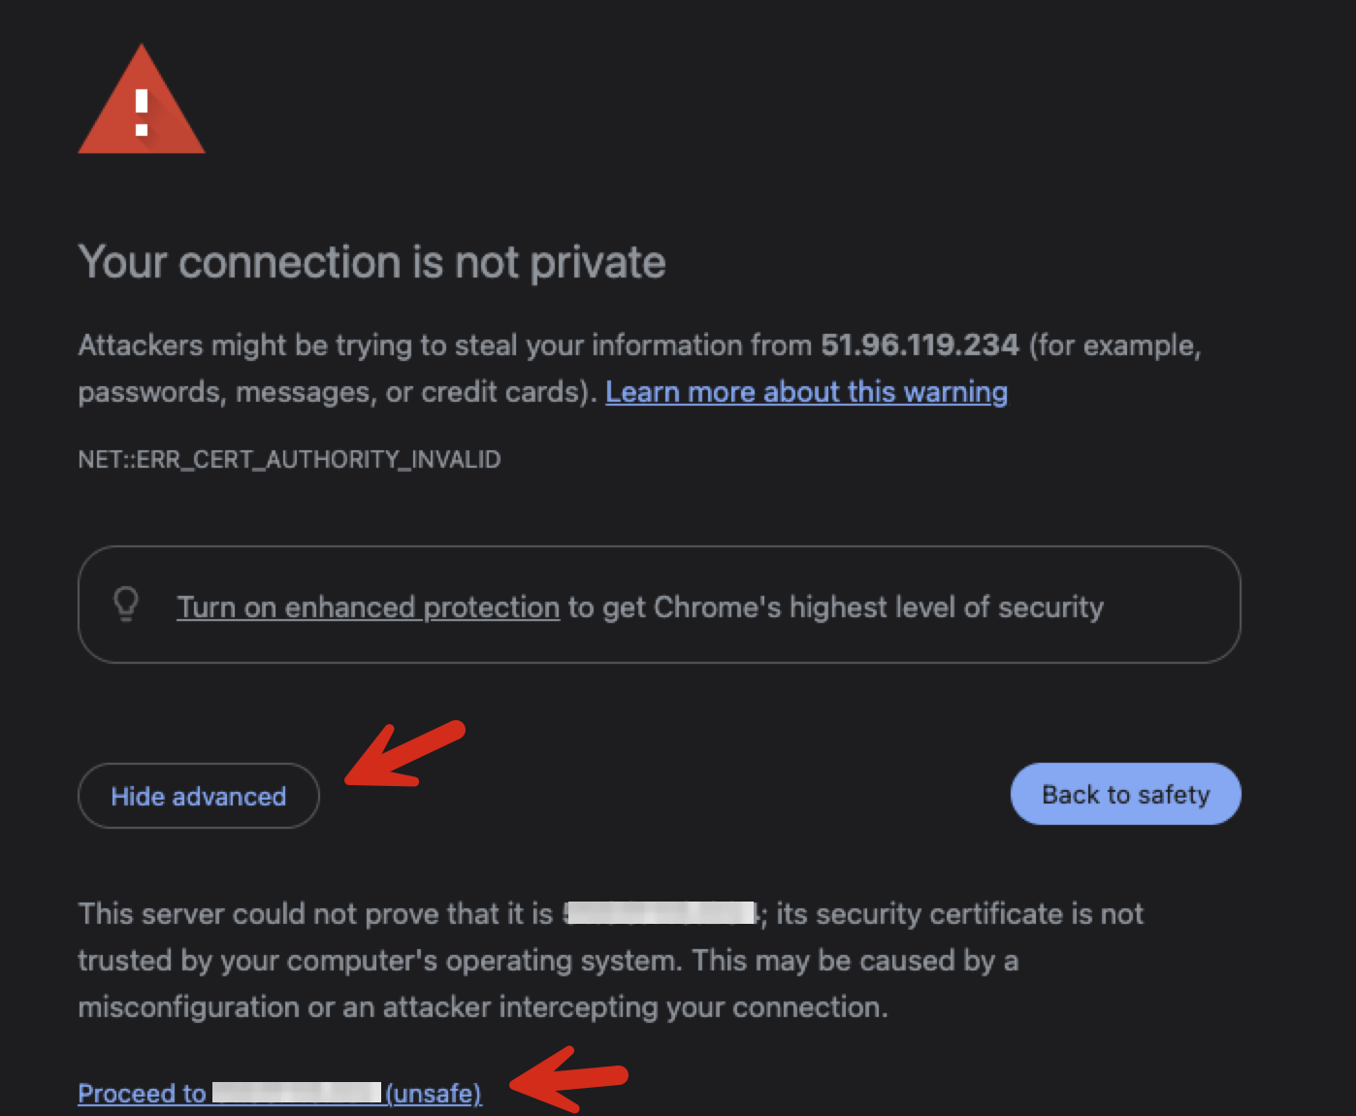This screenshot has width=1356, height=1116.
Task: Click the passwords, messages, or credit cards text
Action: [336, 392]
